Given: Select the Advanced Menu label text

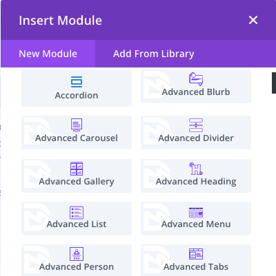Looking at the screenshot, I should [196, 224].
